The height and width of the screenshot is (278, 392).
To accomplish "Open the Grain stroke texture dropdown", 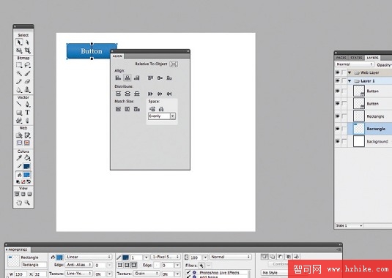I will 147,274.
